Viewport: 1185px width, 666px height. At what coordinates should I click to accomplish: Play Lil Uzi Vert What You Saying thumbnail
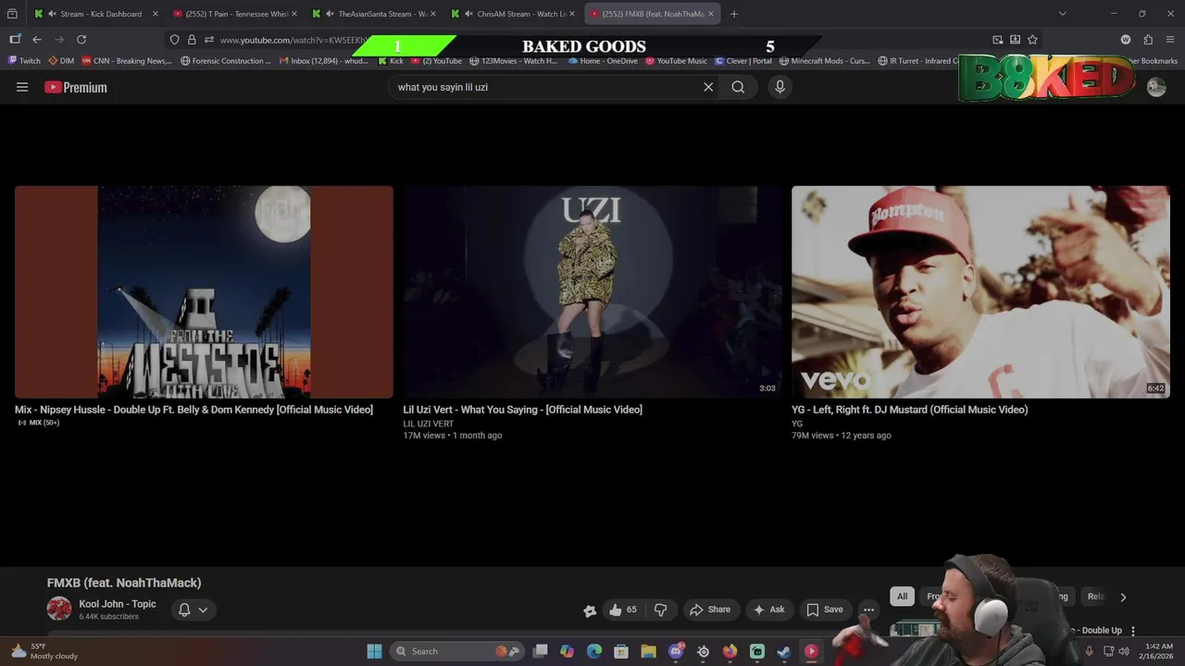point(592,292)
